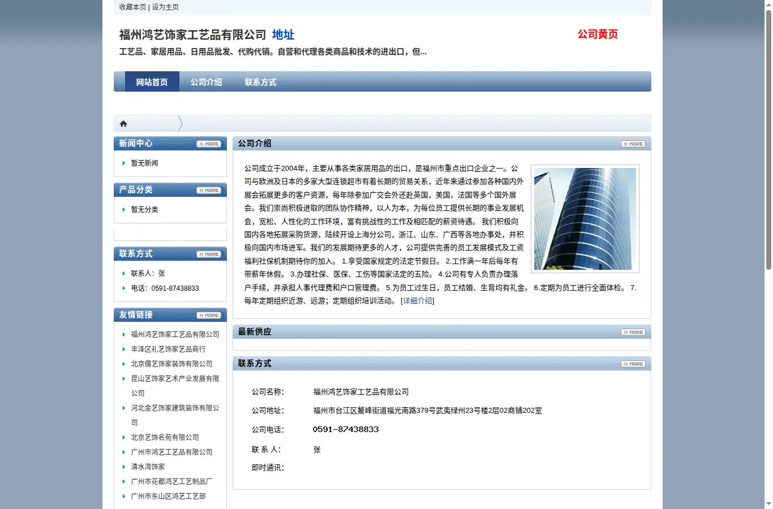Click the company address text 福州市台江区鳌峰街道
Screen dimensions: 773x509
click(350, 411)
